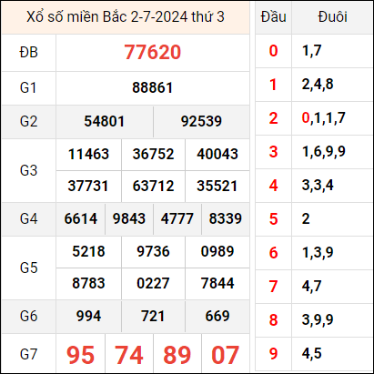Click the Đuôi value '4,7'
Screen dimensions: 374x374
(x=312, y=287)
